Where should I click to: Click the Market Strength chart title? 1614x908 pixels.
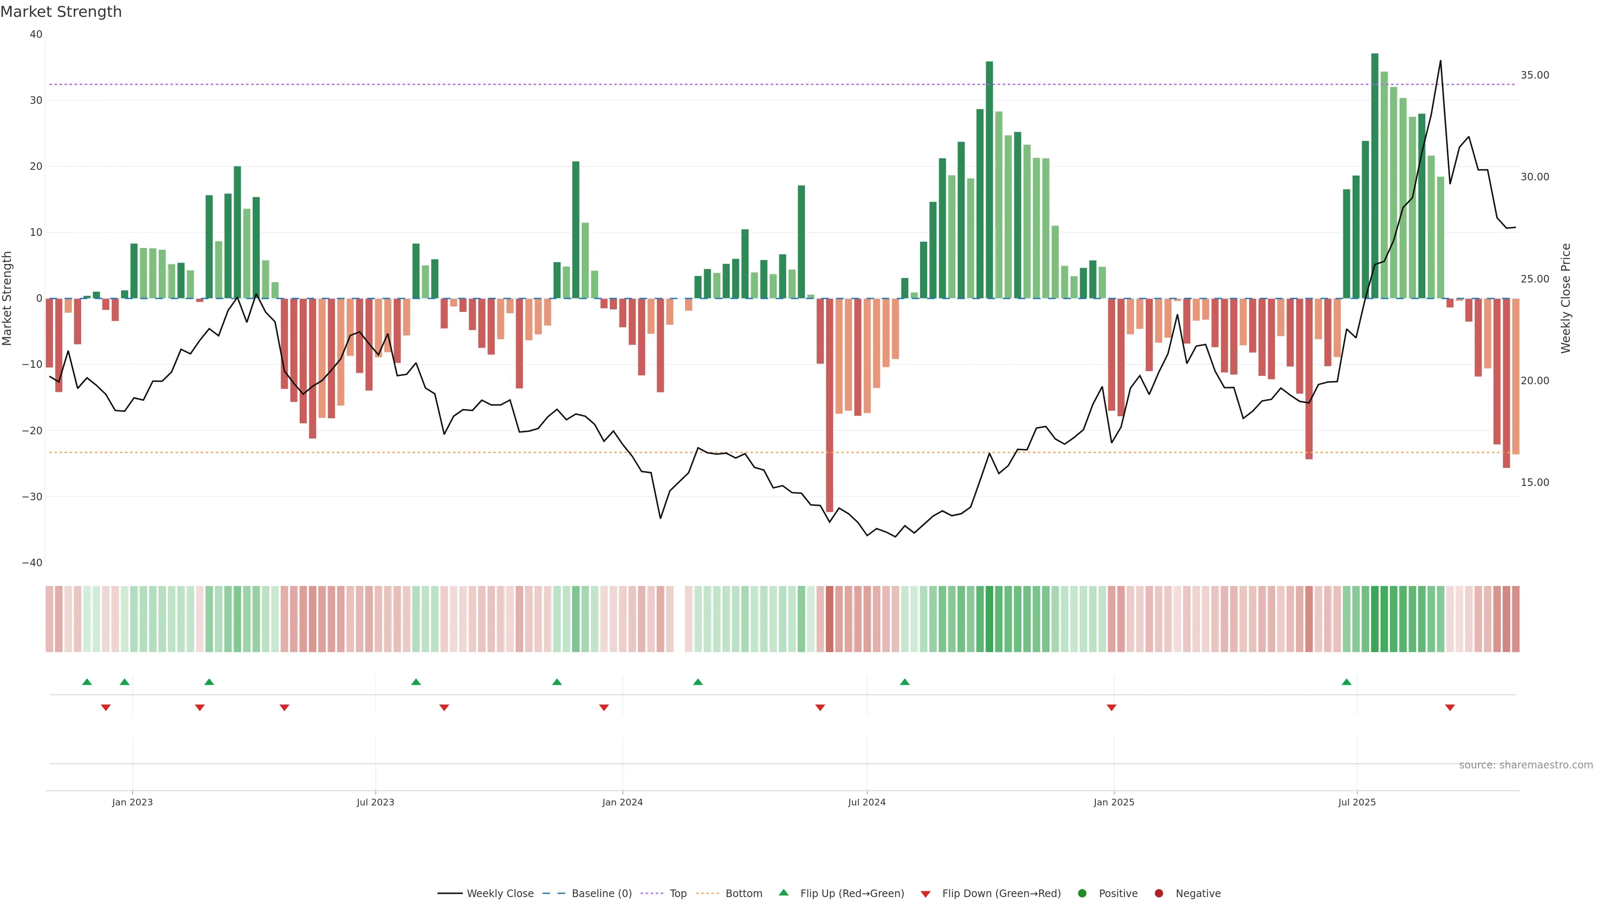click(61, 12)
